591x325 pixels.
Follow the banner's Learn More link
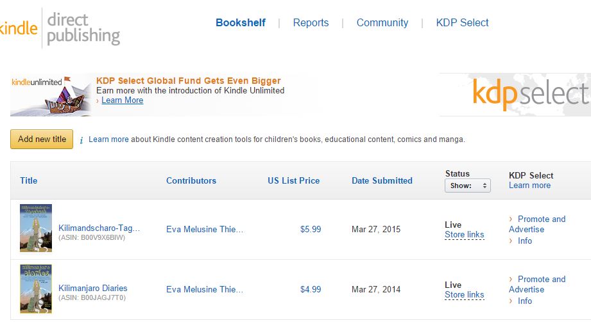(x=122, y=100)
